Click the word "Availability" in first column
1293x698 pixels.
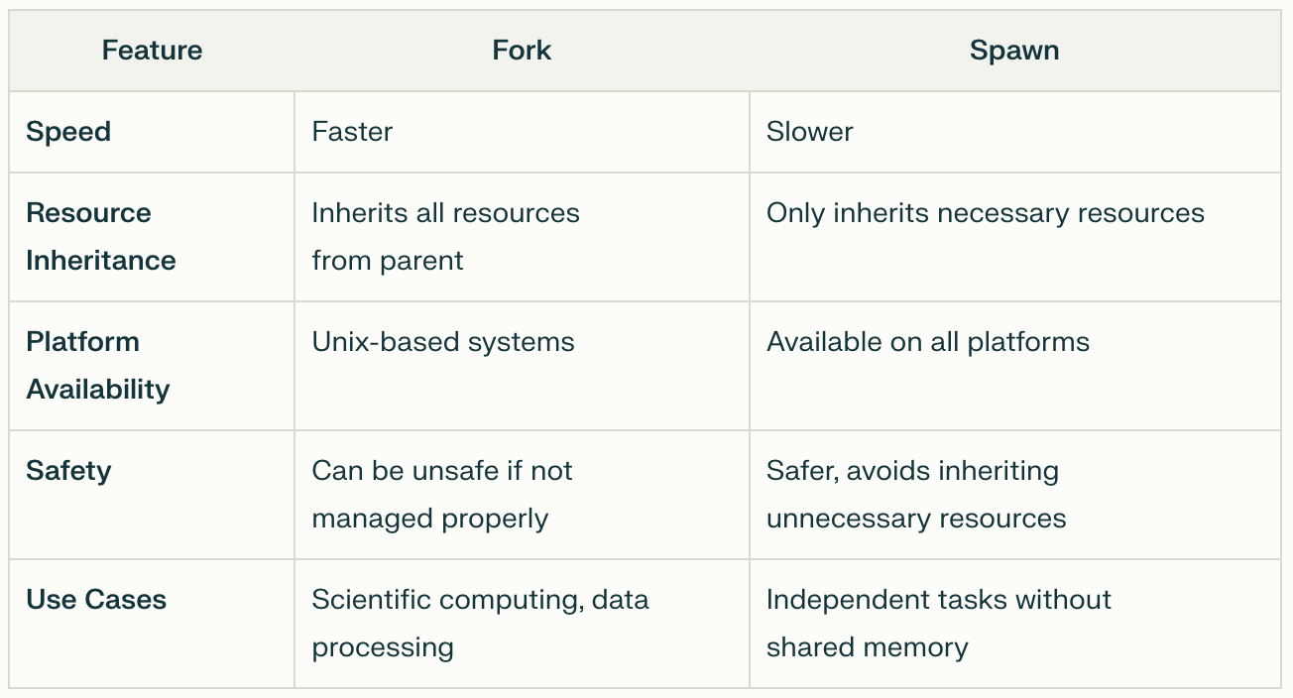coord(97,390)
